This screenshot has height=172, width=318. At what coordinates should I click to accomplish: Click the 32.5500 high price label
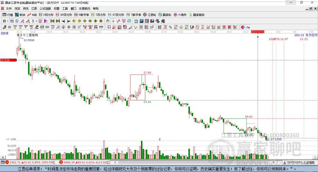click(29, 40)
